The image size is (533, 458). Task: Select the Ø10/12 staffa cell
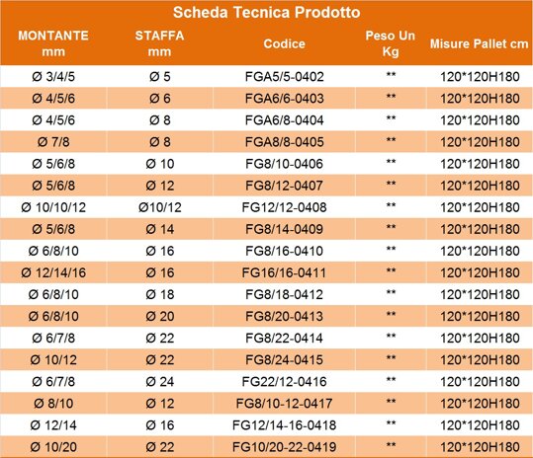pos(160,207)
